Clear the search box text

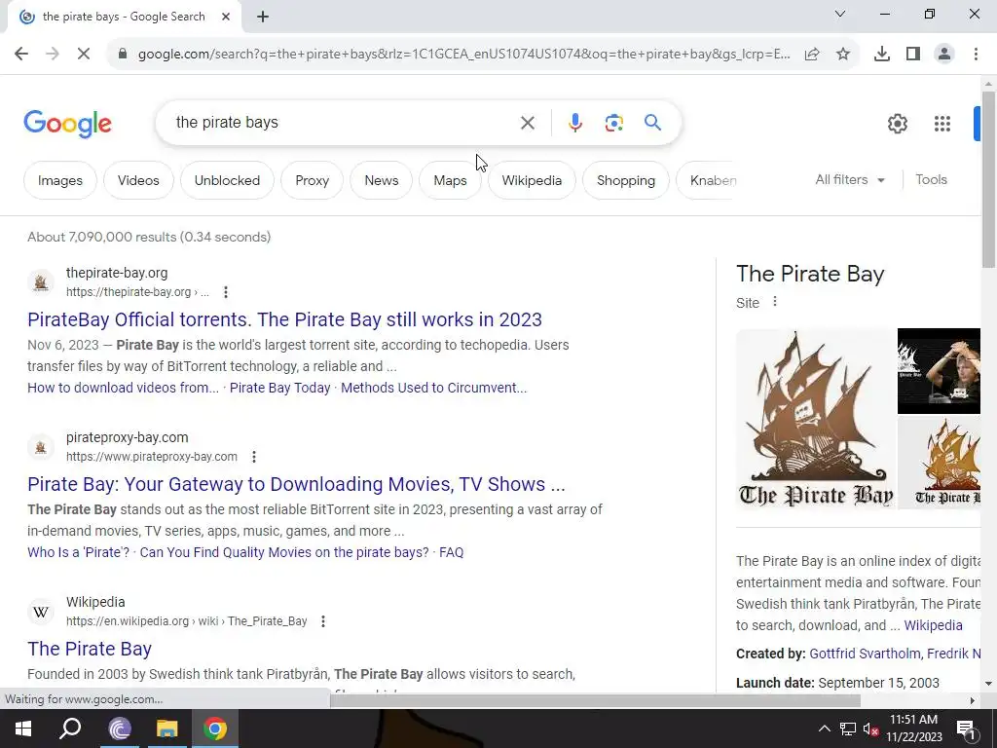point(527,123)
